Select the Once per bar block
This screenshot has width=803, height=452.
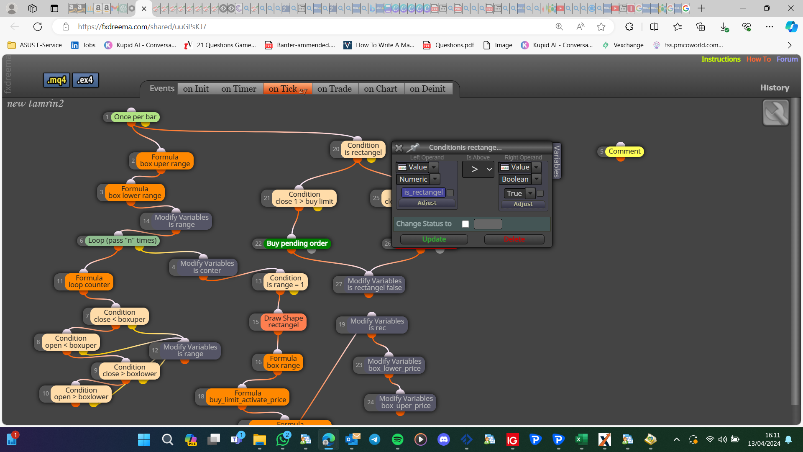(x=135, y=117)
